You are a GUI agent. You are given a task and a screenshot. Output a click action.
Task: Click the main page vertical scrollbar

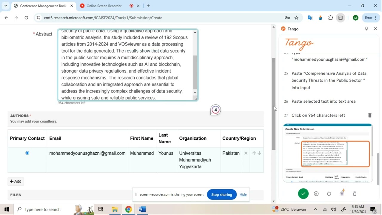273,104
